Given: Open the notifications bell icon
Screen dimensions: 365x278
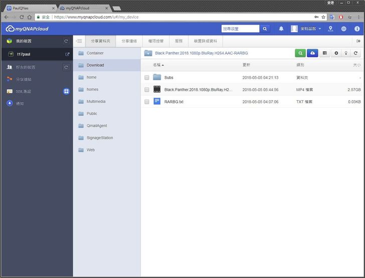Looking at the screenshot, I should 281,29.
